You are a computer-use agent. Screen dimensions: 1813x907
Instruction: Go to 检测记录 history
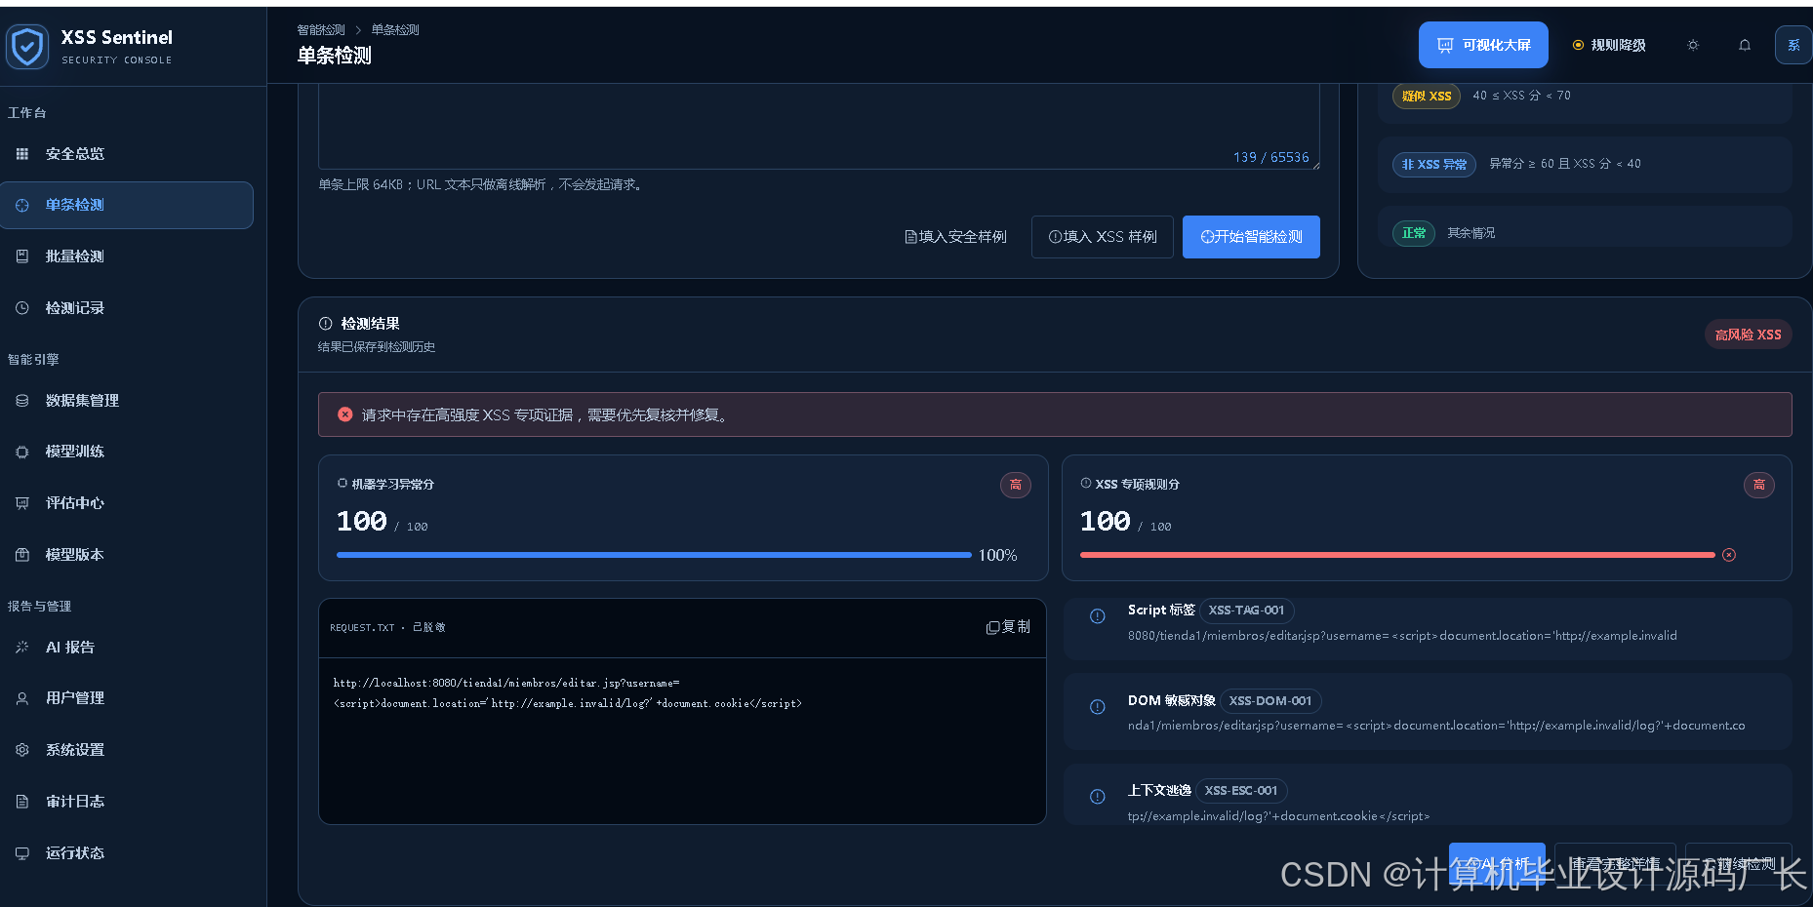[x=127, y=308]
